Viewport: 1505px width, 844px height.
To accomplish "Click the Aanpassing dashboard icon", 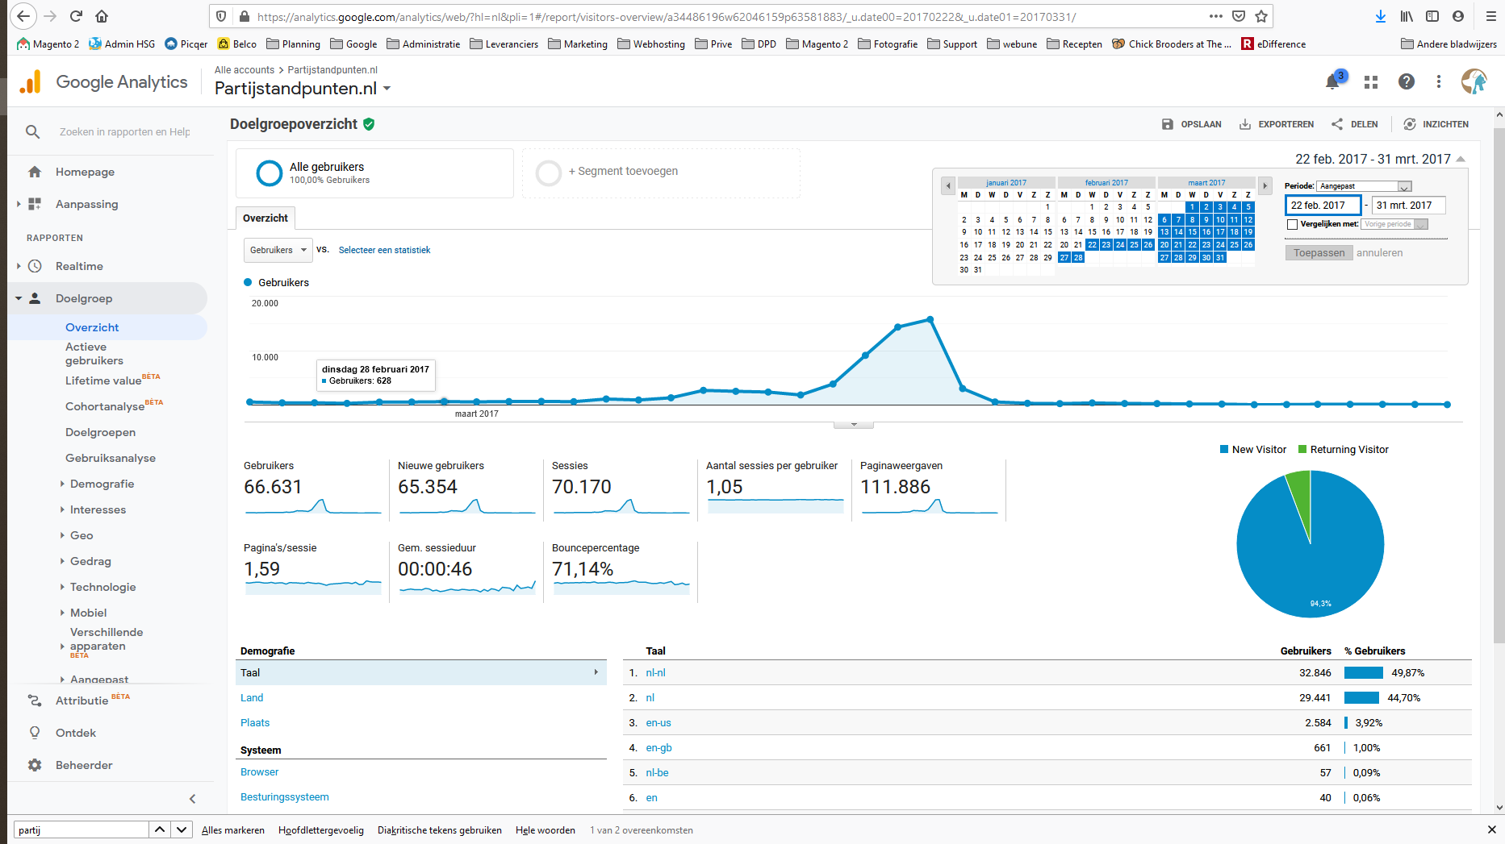I will pos(35,204).
